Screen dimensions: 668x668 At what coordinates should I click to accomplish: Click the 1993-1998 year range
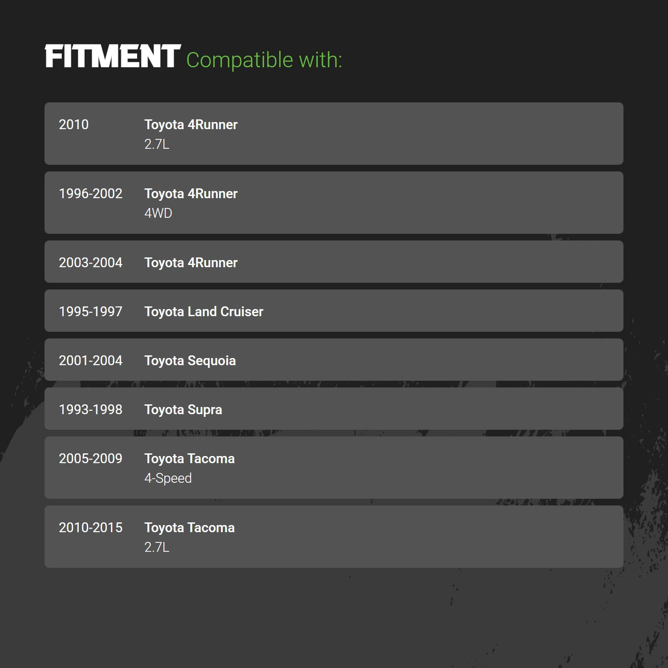[90, 410]
